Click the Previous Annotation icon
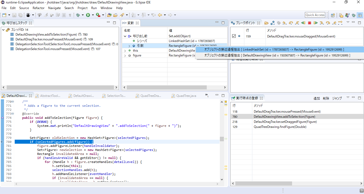This screenshot has height=194, width=364. pyautogui.click(x=143, y=15)
